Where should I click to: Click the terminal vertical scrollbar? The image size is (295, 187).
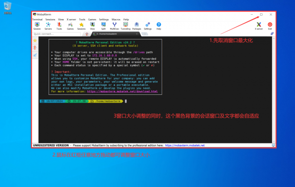274,90
